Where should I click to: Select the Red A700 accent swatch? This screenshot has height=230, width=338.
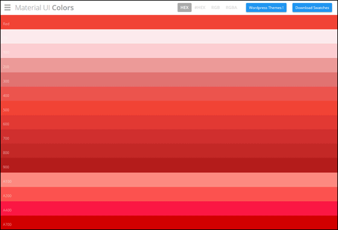coord(169,223)
